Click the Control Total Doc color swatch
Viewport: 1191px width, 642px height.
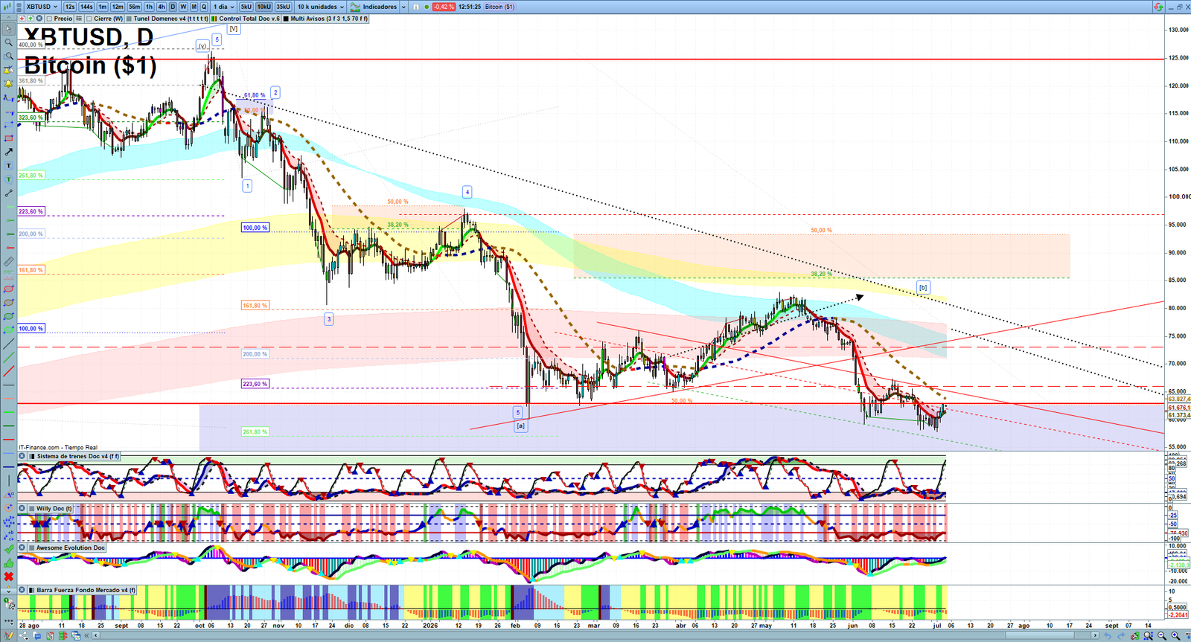[x=214, y=19]
